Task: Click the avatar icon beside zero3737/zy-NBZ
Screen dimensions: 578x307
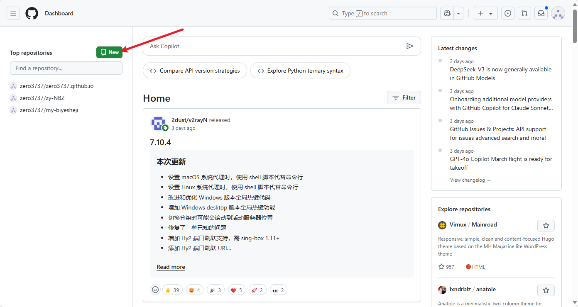Action: point(13,98)
